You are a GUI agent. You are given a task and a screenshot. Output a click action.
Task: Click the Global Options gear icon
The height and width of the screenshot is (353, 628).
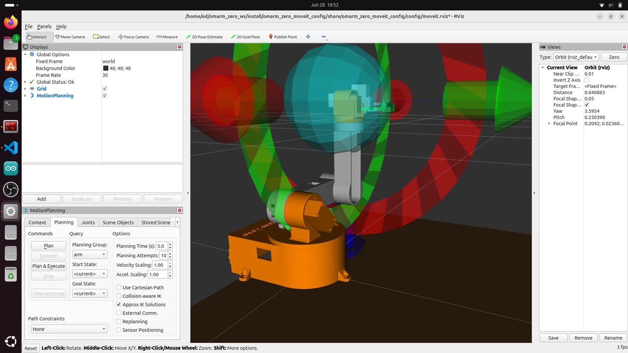tap(32, 55)
